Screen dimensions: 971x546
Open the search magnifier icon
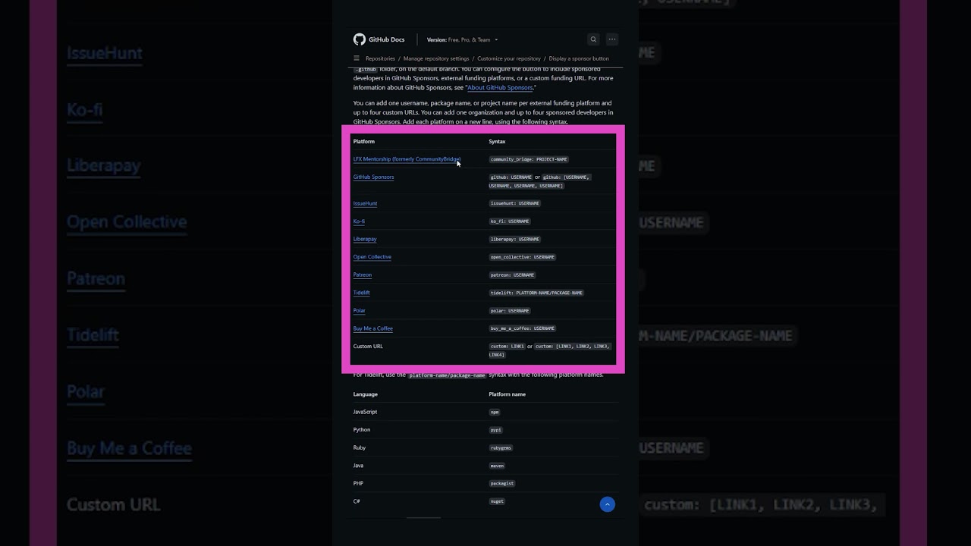pos(593,39)
